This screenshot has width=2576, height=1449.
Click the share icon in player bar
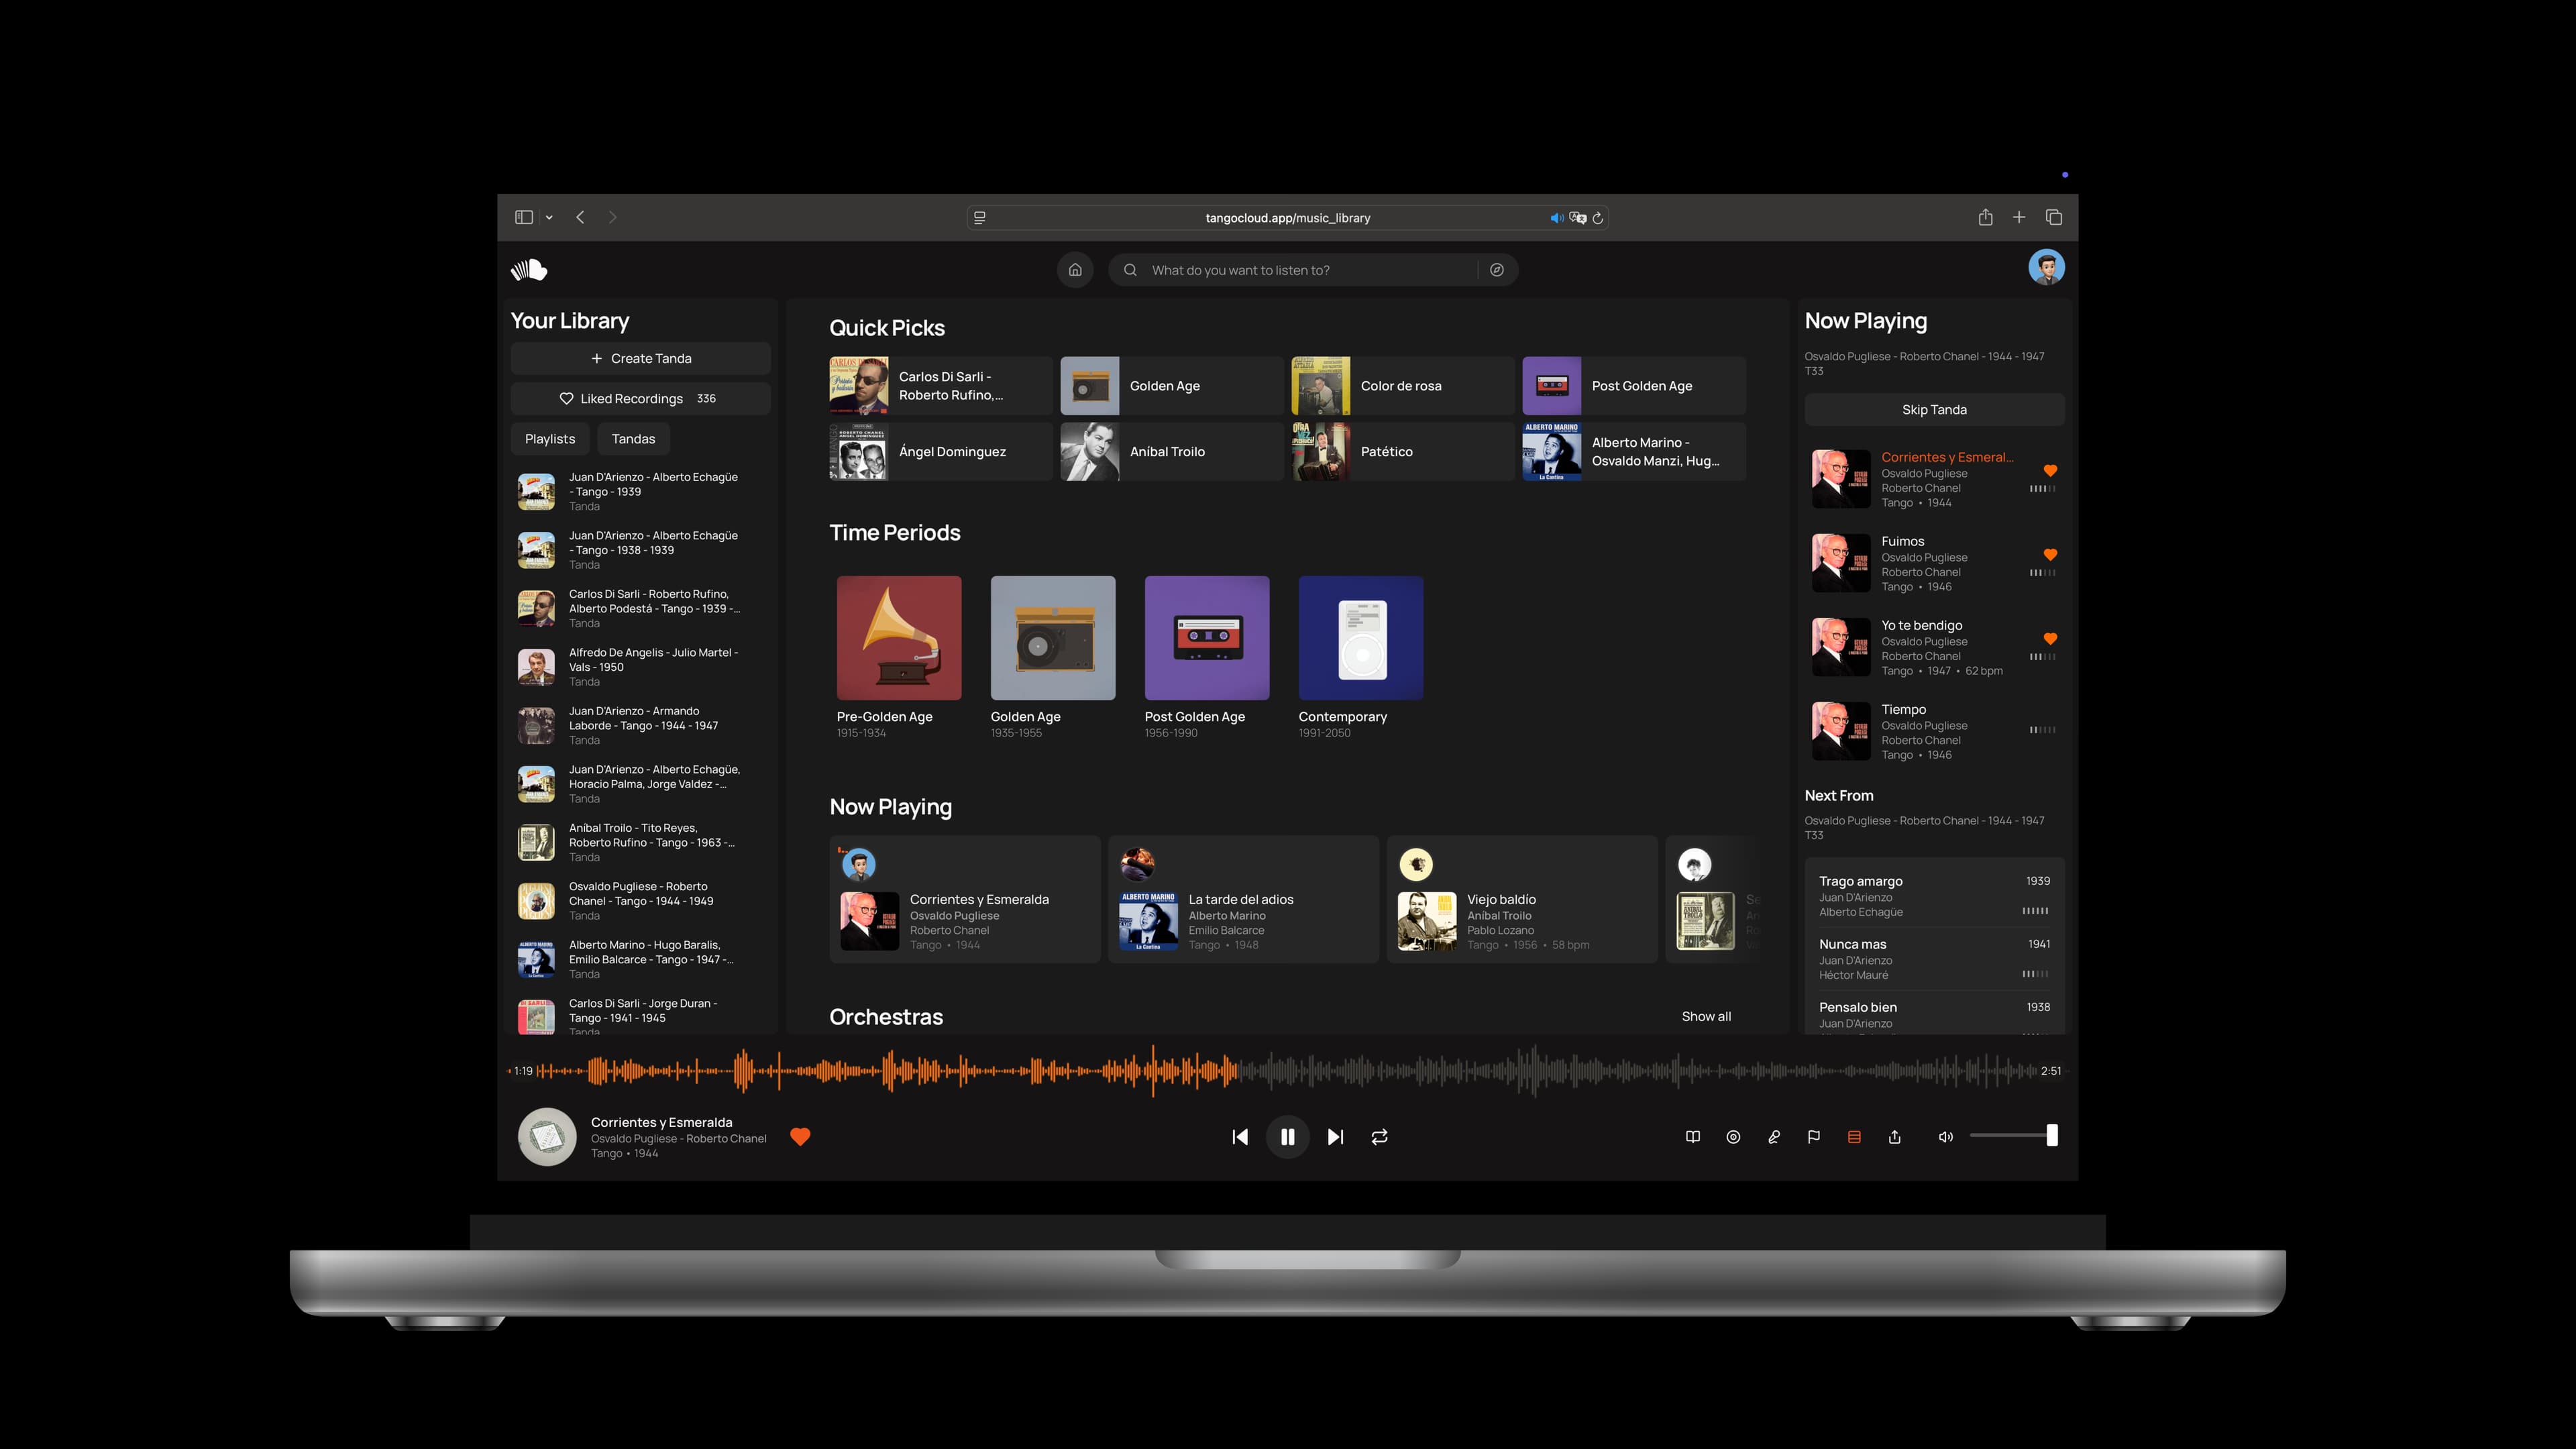pyautogui.click(x=1894, y=1137)
